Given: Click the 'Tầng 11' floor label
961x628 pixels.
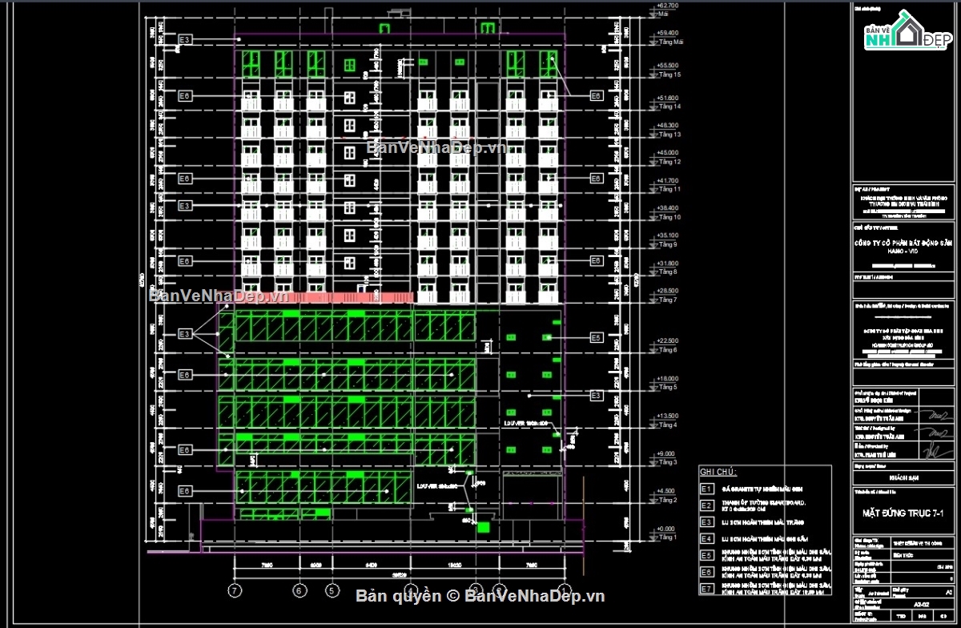Looking at the screenshot, I should pos(669,190).
